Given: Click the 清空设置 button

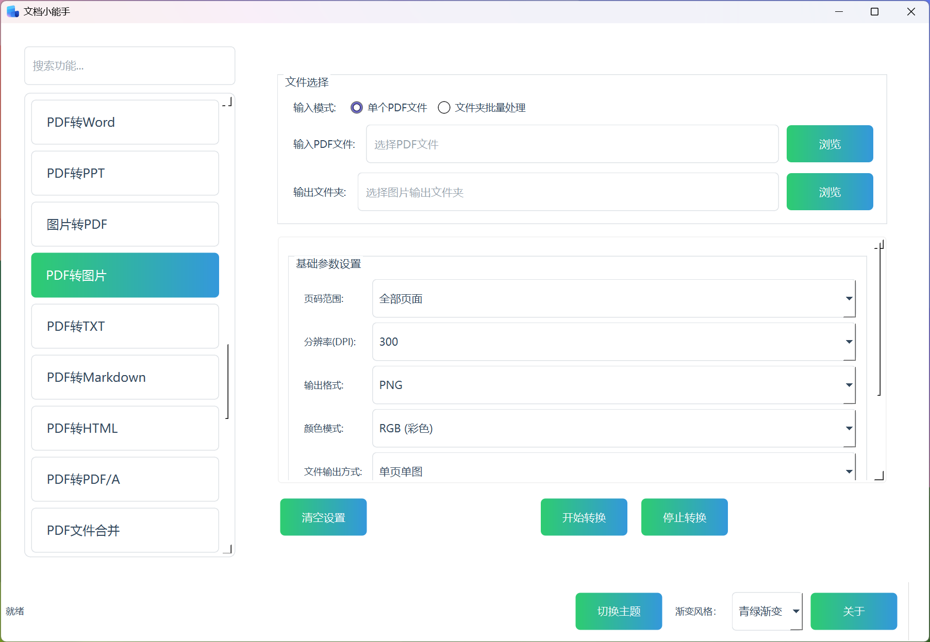Looking at the screenshot, I should click(x=323, y=517).
